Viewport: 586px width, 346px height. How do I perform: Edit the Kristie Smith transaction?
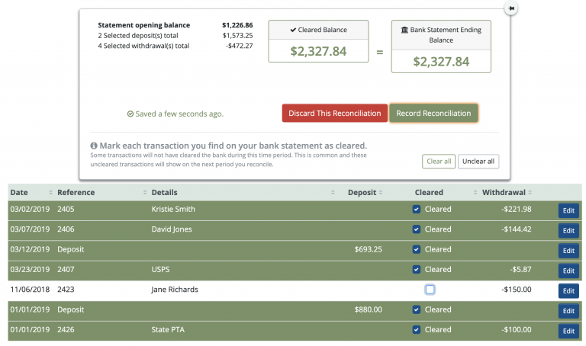[x=568, y=210]
